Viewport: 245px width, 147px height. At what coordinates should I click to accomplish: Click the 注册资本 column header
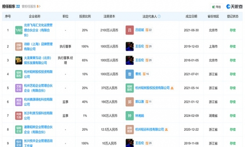[109, 16]
